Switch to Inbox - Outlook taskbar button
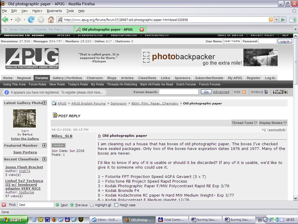Screen dimensions: 298x224 105,220
